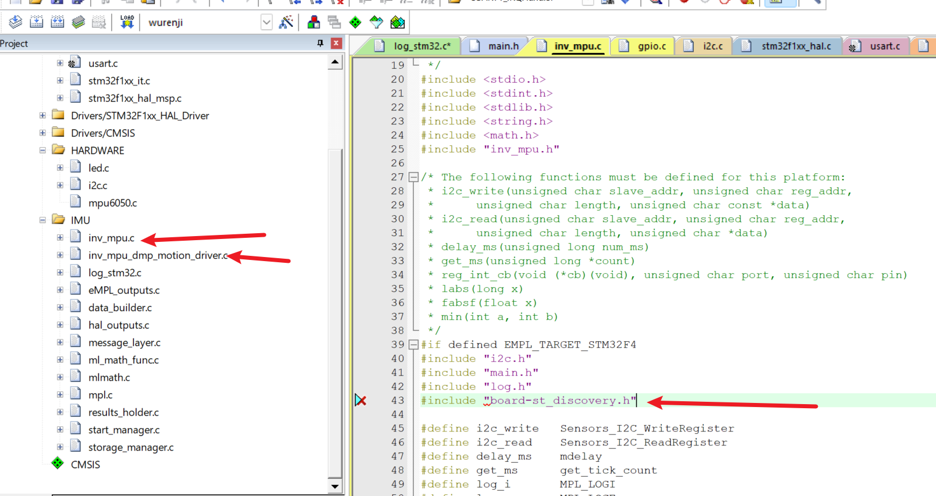Expand the usart.c node in project tree
Viewport: 936px width, 496px height.
tap(60, 63)
